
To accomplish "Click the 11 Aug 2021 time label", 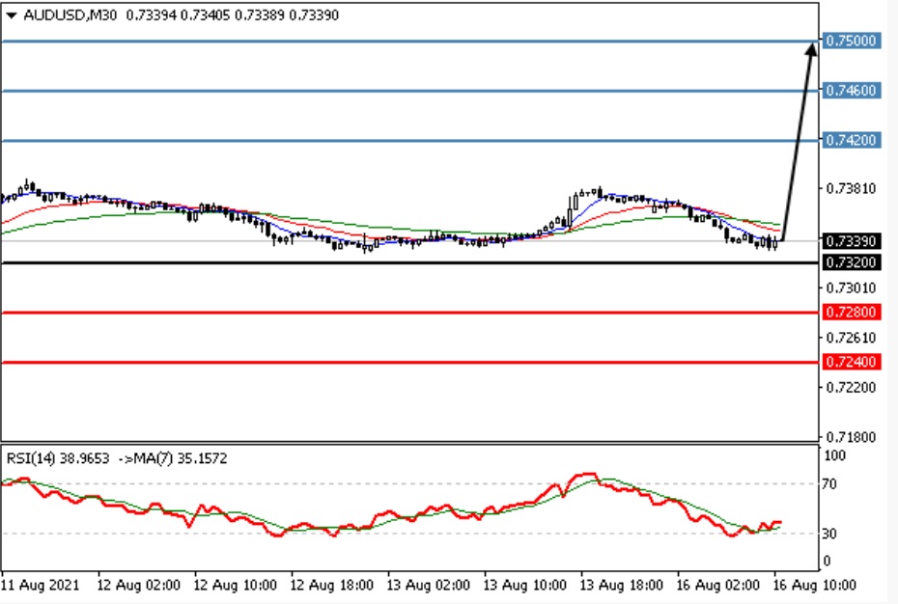I will click(41, 585).
